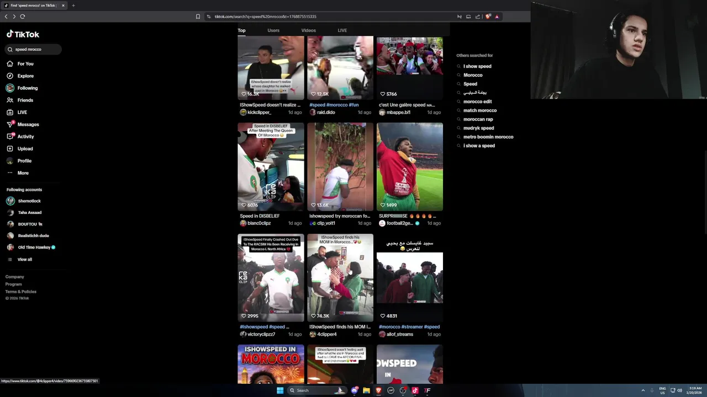Go forward in the browser

tap(14, 17)
